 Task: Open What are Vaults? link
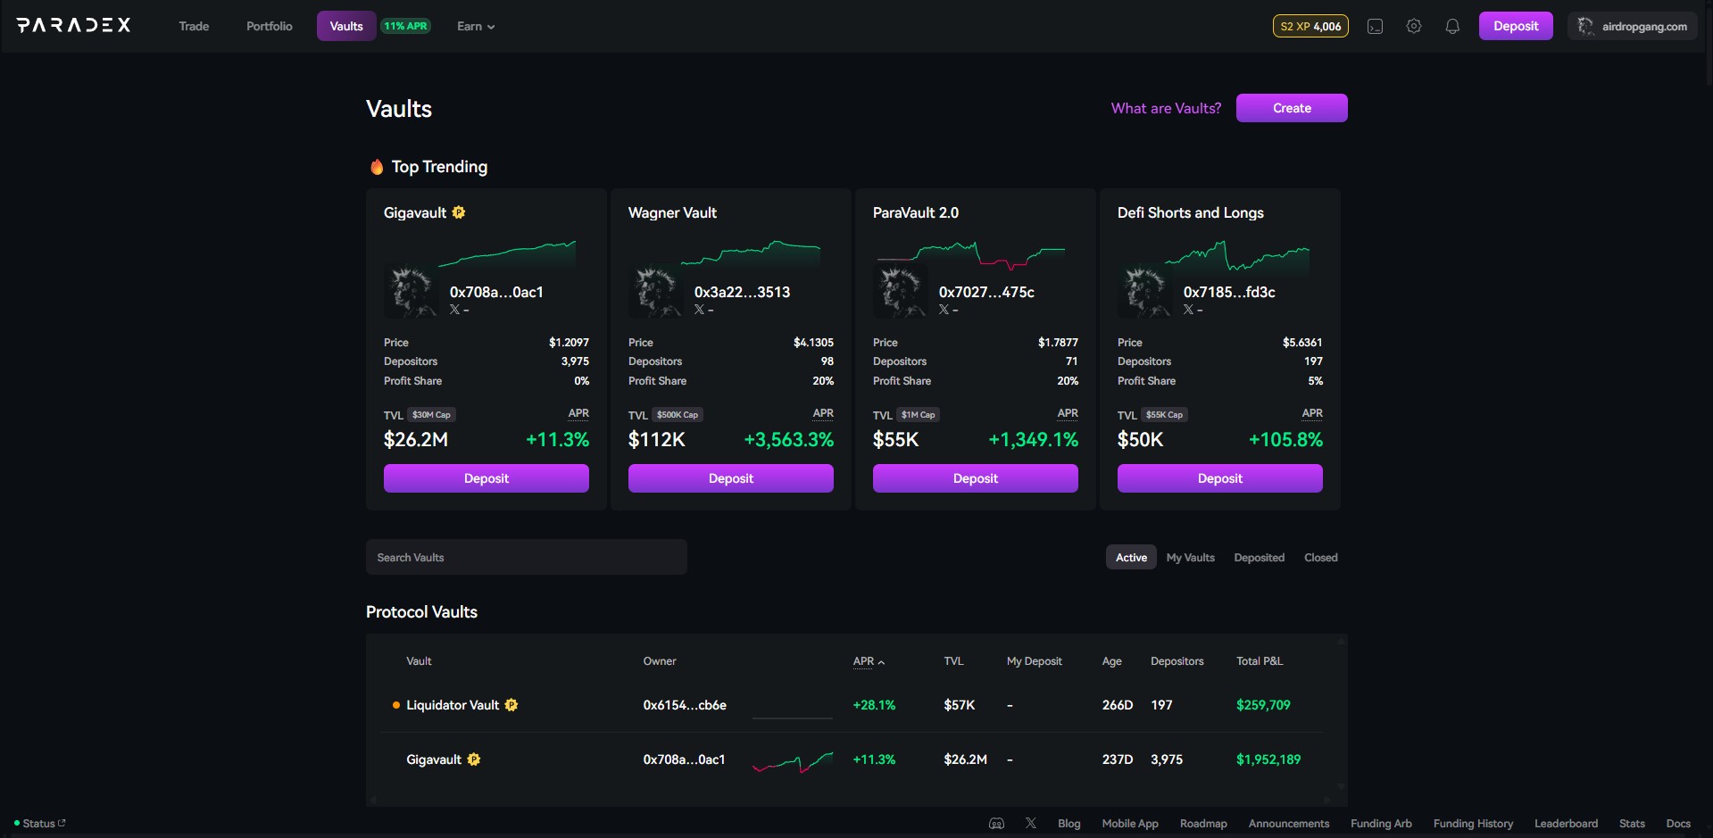point(1166,108)
